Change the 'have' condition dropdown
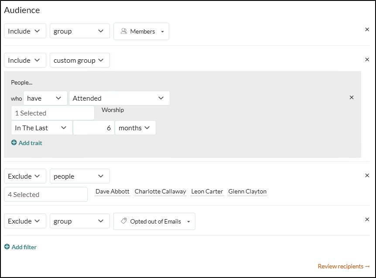 point(45,98)
